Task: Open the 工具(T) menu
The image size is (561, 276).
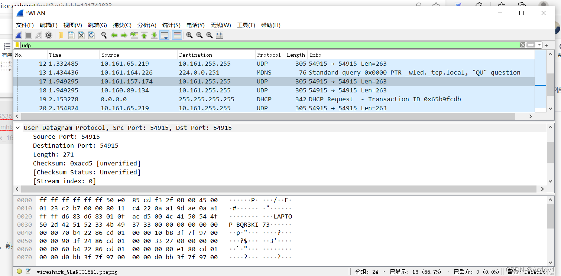Action: point(246,25)
